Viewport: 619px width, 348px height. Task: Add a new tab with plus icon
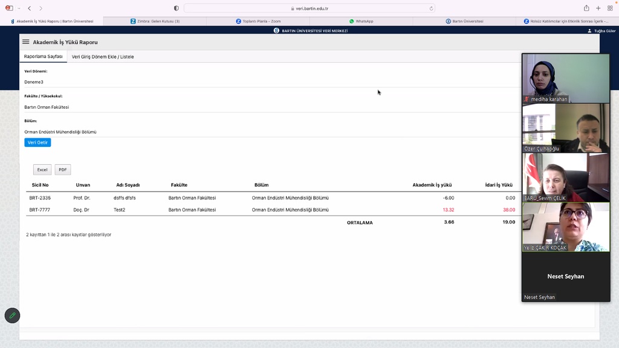598,8
